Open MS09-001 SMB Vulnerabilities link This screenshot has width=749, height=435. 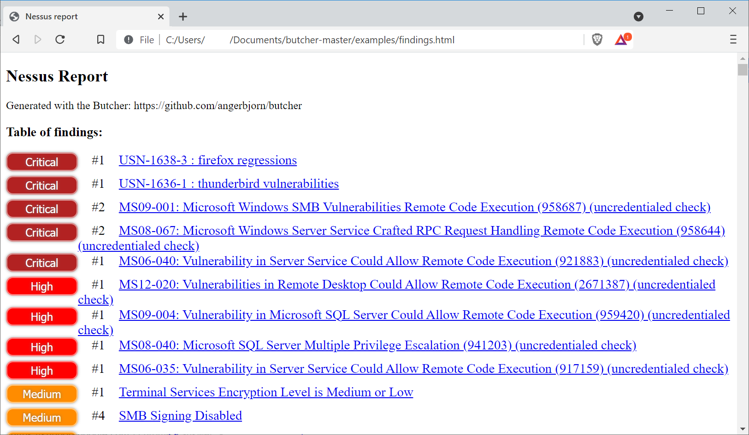pos(414,207)
